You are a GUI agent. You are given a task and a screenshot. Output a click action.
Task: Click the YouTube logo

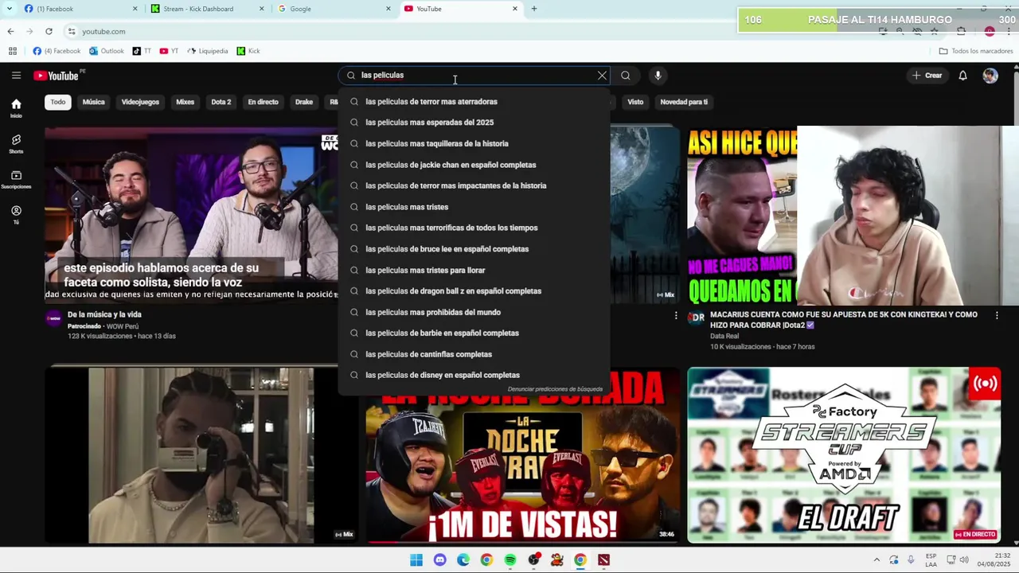[57, 76]
